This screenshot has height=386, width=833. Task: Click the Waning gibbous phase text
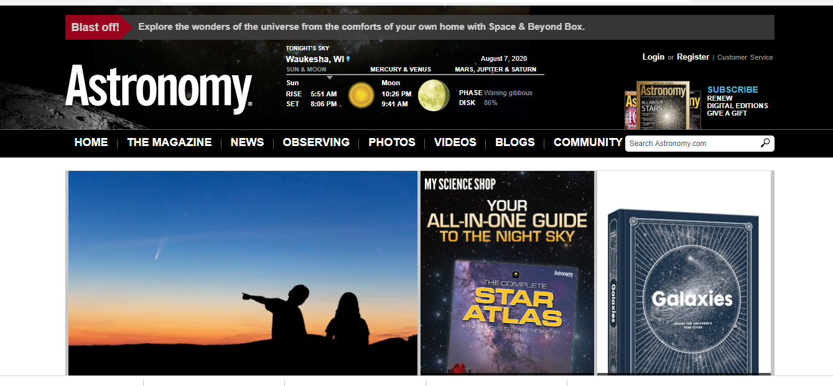tap(508, 93)
